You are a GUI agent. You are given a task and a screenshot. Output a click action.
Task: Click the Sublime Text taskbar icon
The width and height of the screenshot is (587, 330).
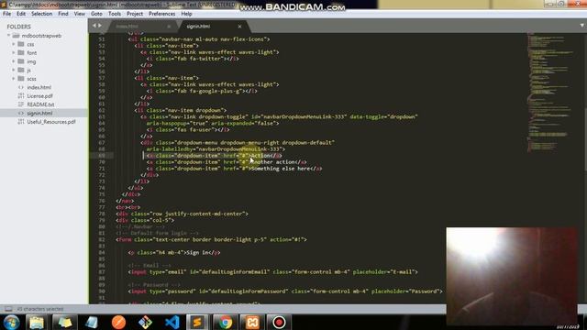click(x=197, y=322)
